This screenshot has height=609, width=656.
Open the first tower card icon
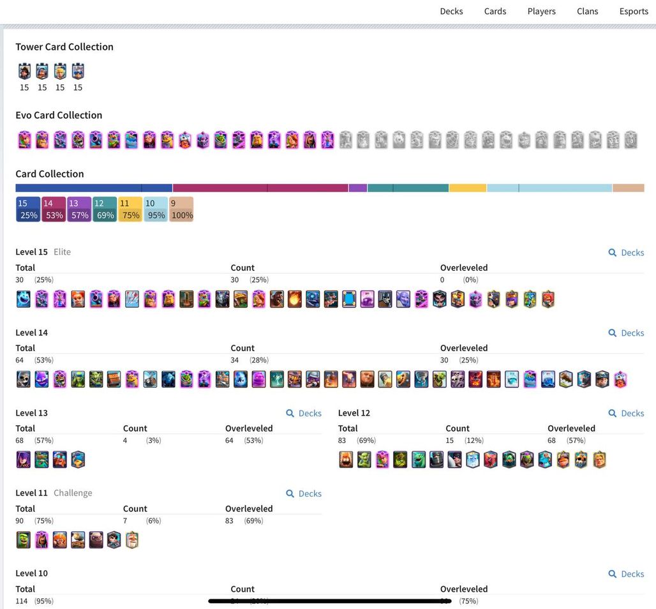click(x=24, y=71)
